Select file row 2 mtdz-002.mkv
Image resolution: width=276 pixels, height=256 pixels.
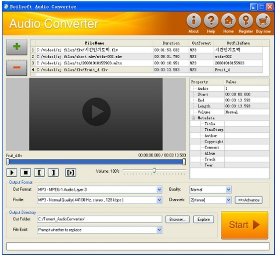(x=146, y=56)
